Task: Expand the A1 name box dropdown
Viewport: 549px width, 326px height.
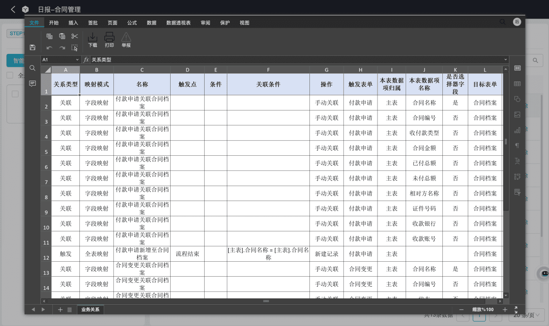Action: point(77,60)
